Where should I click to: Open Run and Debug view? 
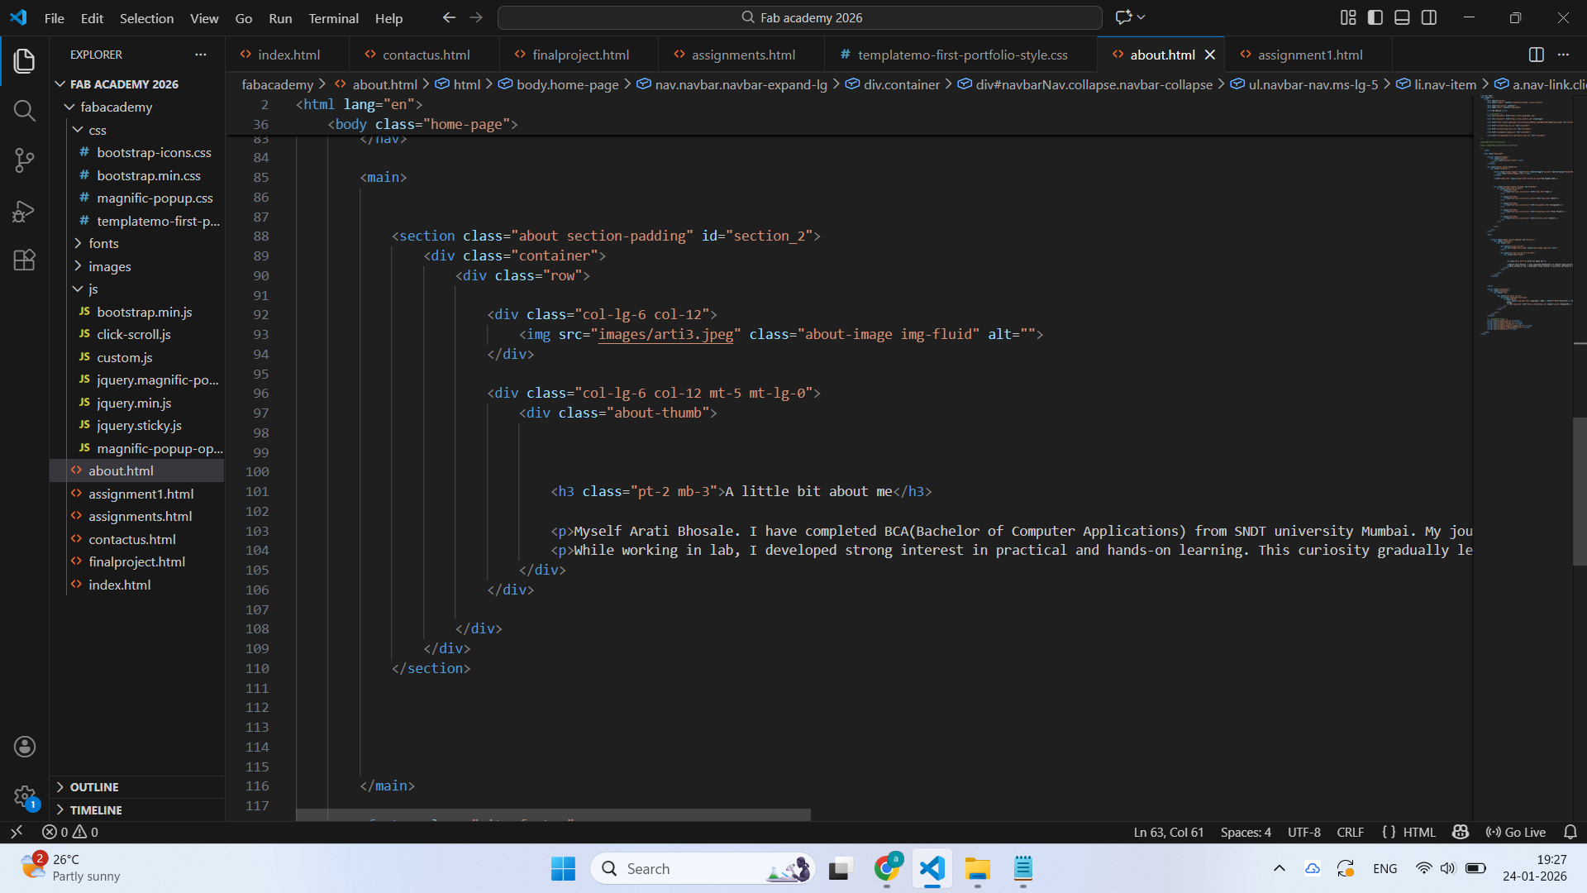24,212
